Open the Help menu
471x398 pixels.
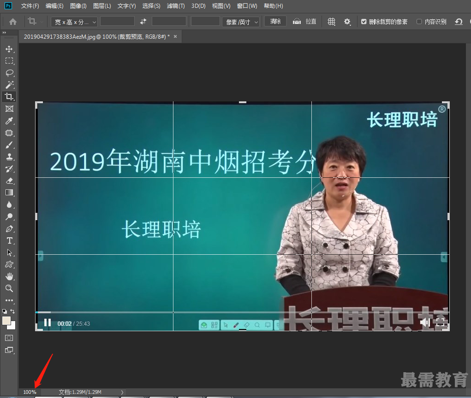[274, 6]
